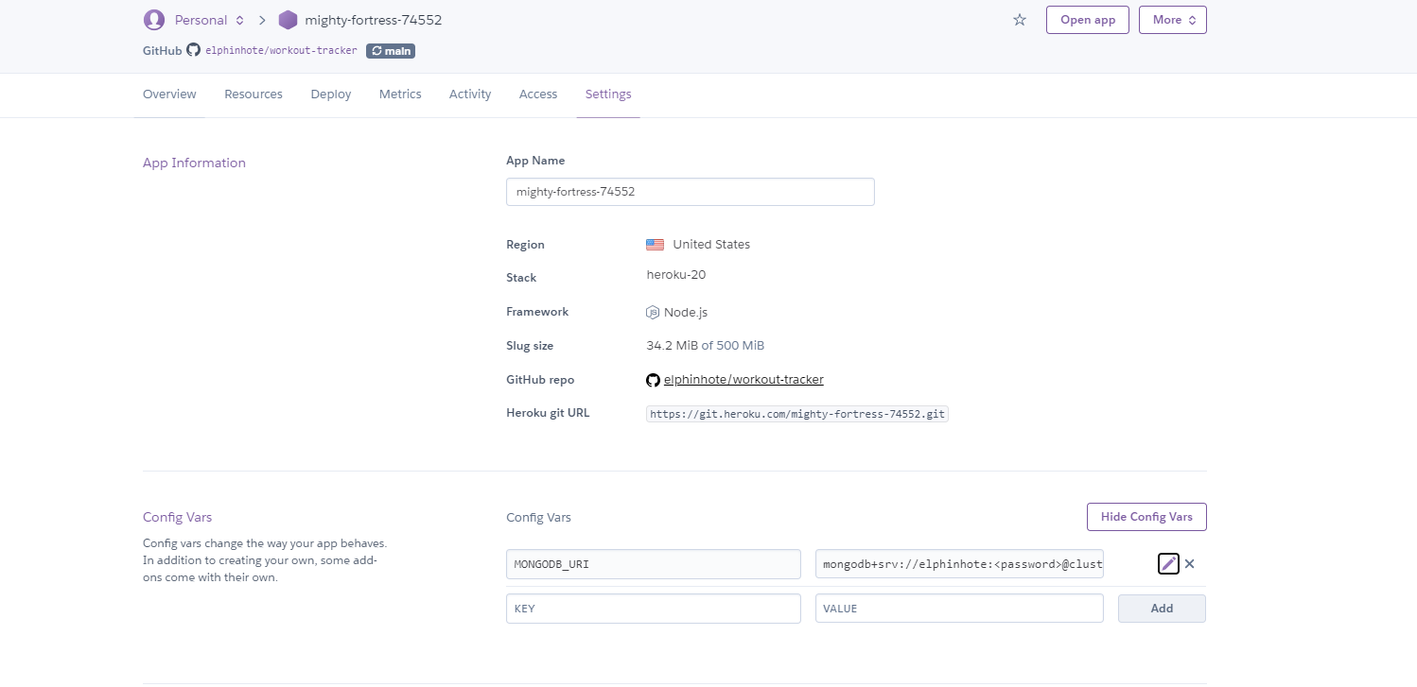Screen dimensions: 1417x687
Task: Open the elphinhote/workout-tracker repository link
Action: pyautogui.click(x=743, y=379)
